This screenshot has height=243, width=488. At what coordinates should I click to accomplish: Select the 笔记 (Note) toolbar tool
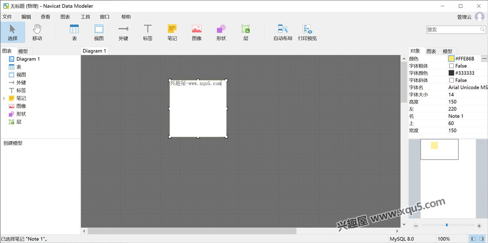click(172, 32)
